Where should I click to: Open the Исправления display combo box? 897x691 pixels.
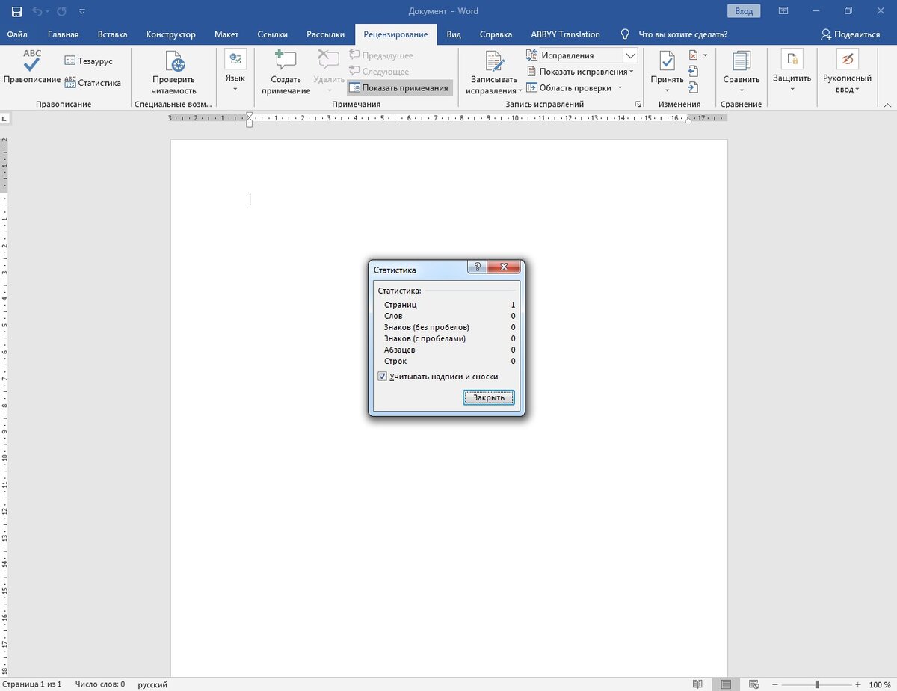click(588, 55)
